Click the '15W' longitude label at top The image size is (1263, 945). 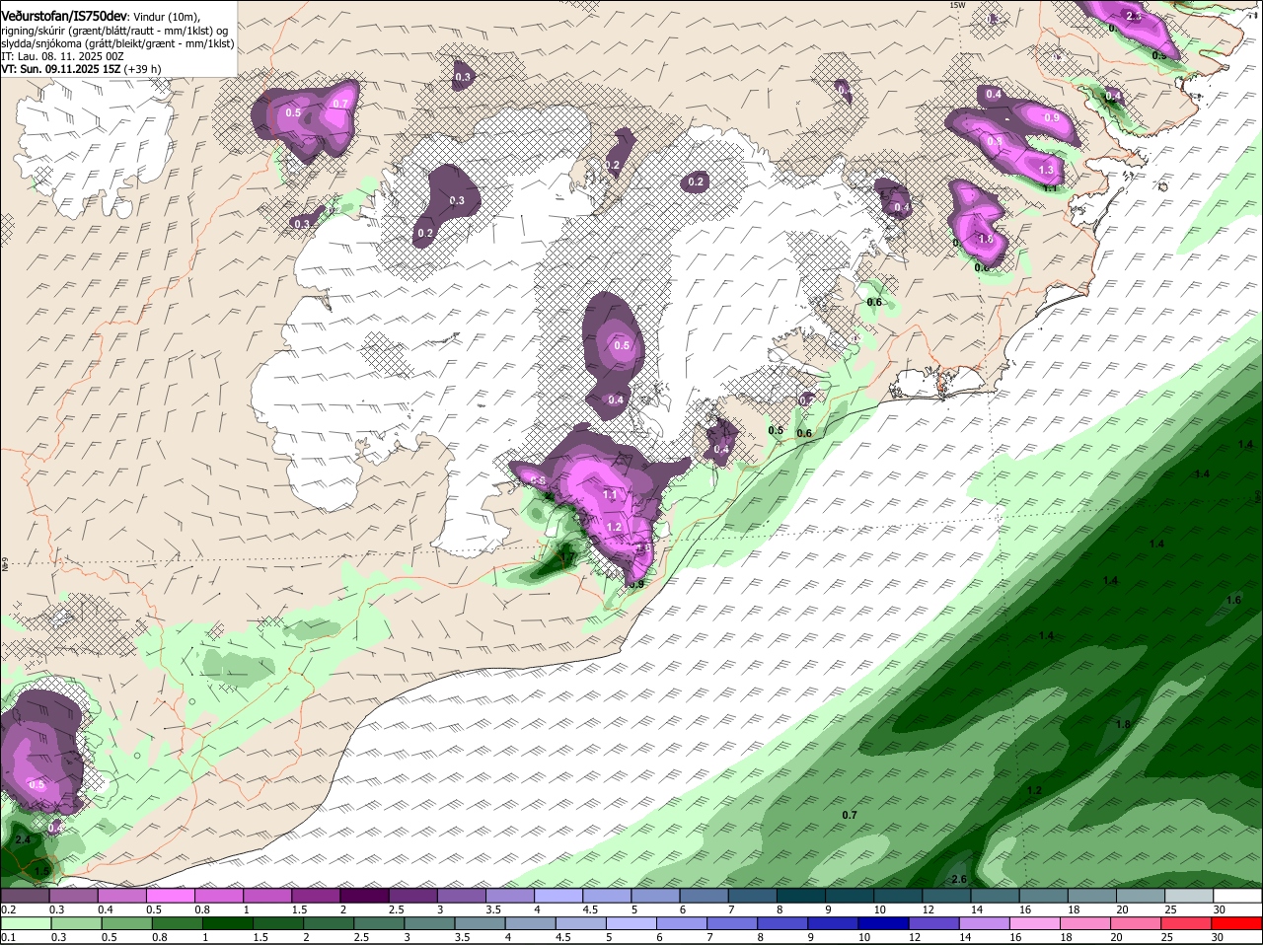coord(955,5)
